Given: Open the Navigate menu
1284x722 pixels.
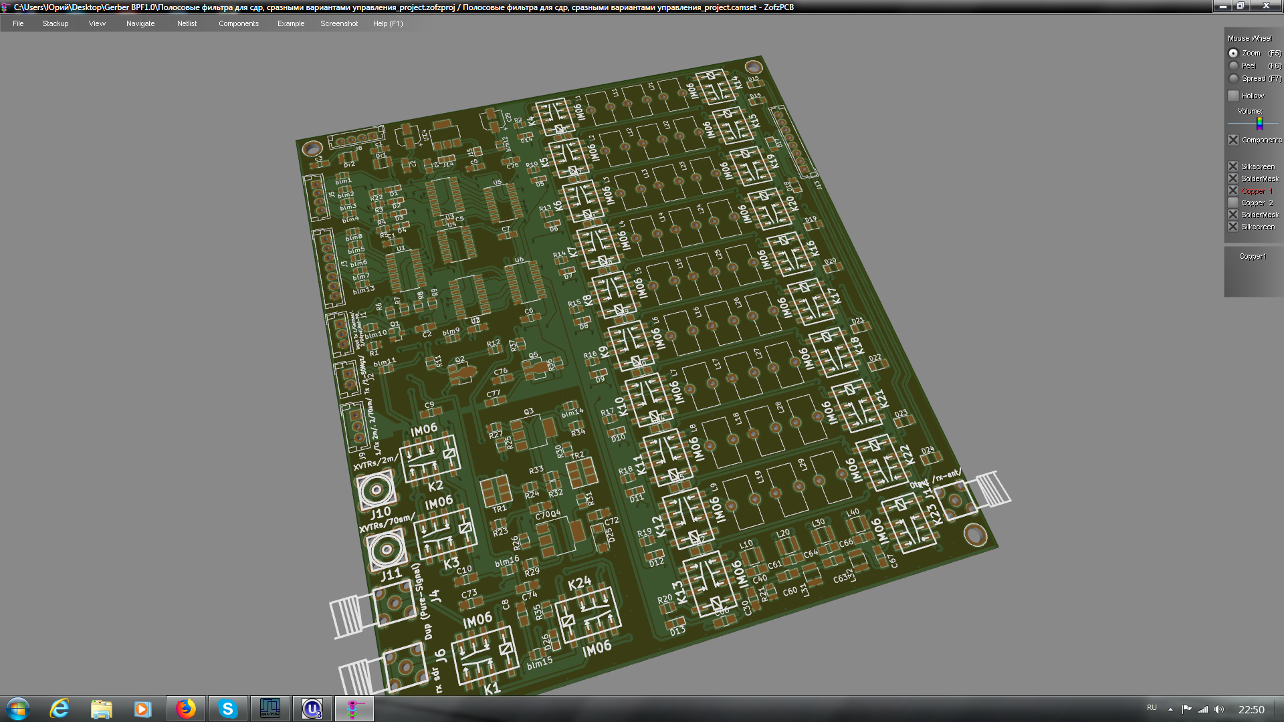Looking at the screenshot, I should pos(140,23).
